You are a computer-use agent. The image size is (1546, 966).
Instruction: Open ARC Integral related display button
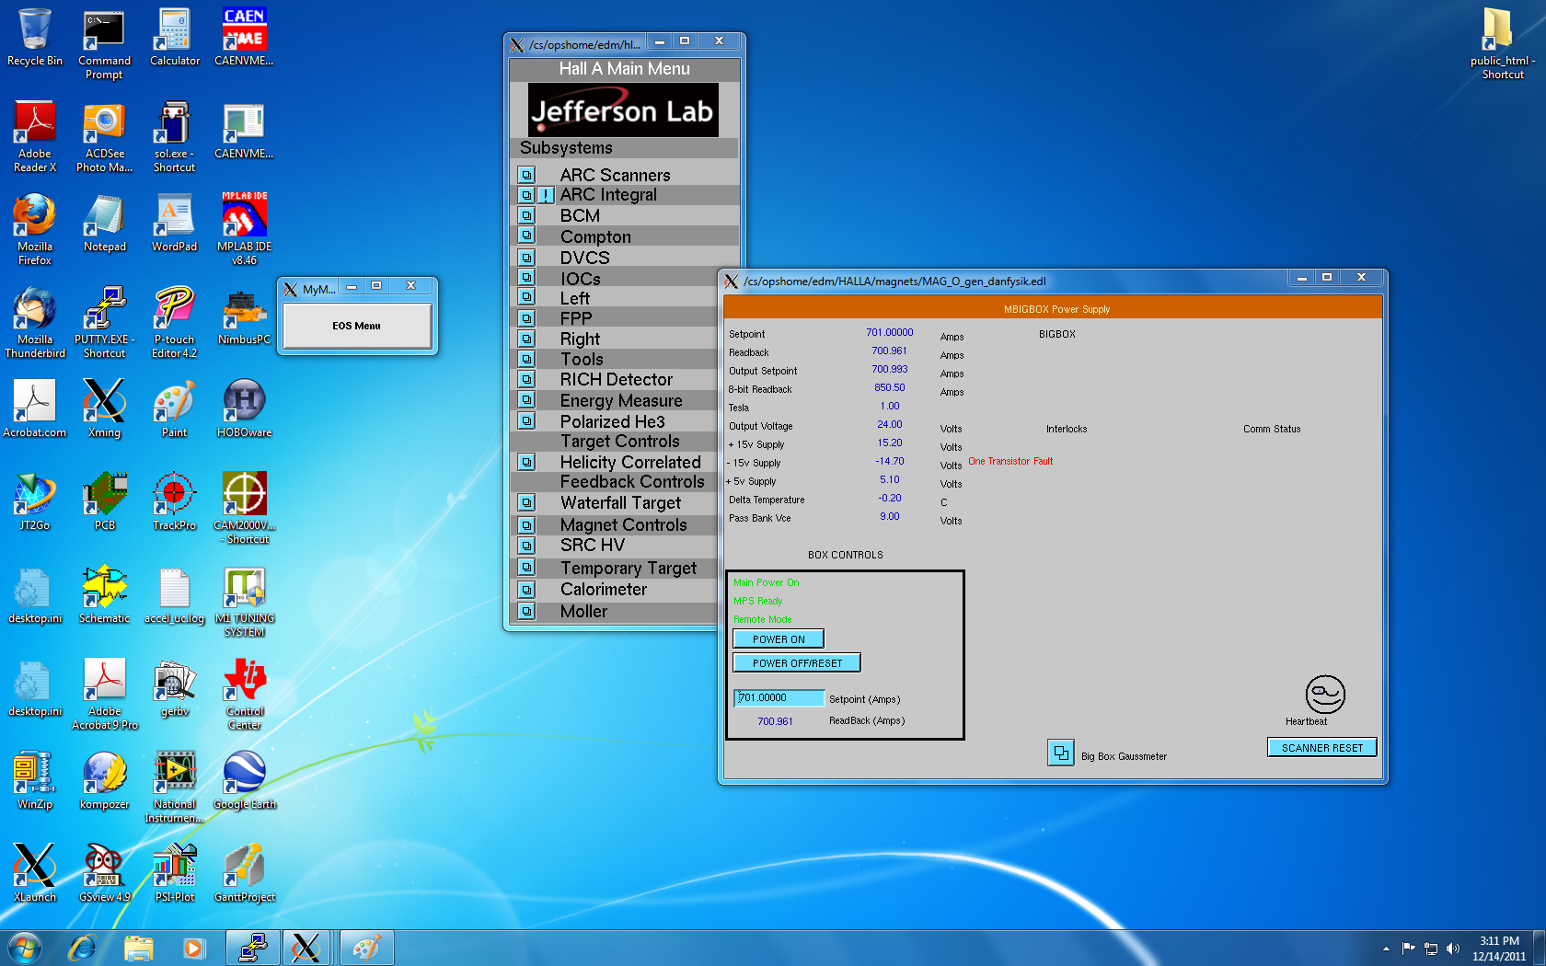(526, 195)
